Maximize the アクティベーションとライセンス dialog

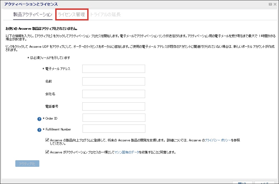270,4
